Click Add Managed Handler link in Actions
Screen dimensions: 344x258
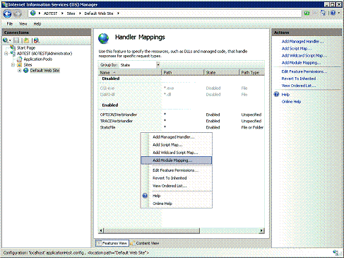302,41
